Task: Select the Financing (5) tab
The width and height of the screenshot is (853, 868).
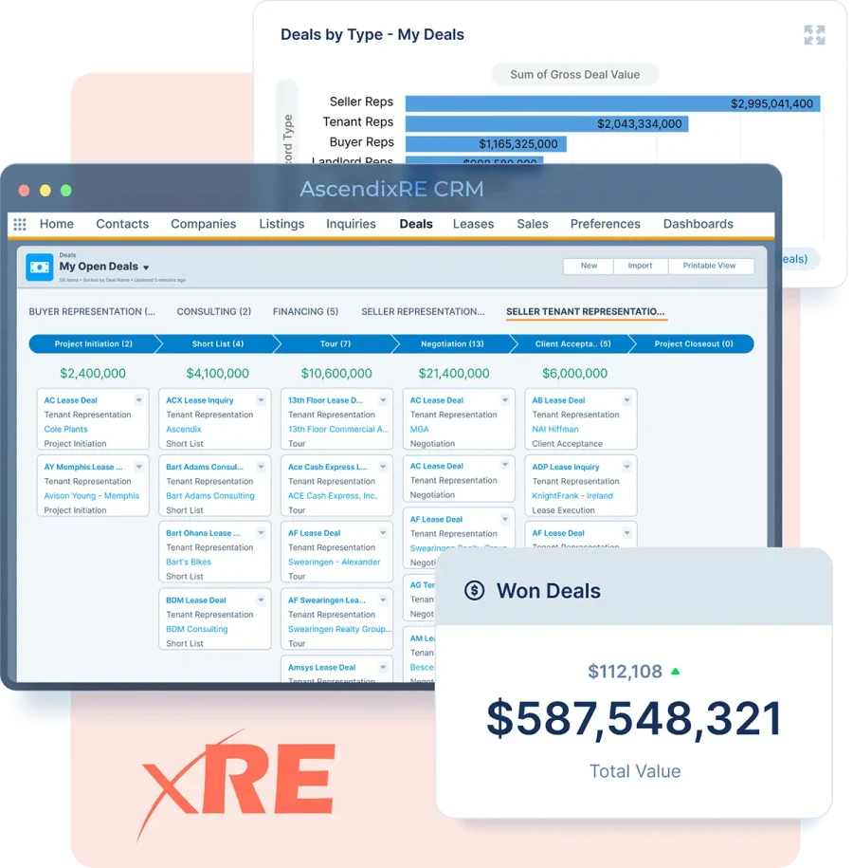Action: click(305, 312)
